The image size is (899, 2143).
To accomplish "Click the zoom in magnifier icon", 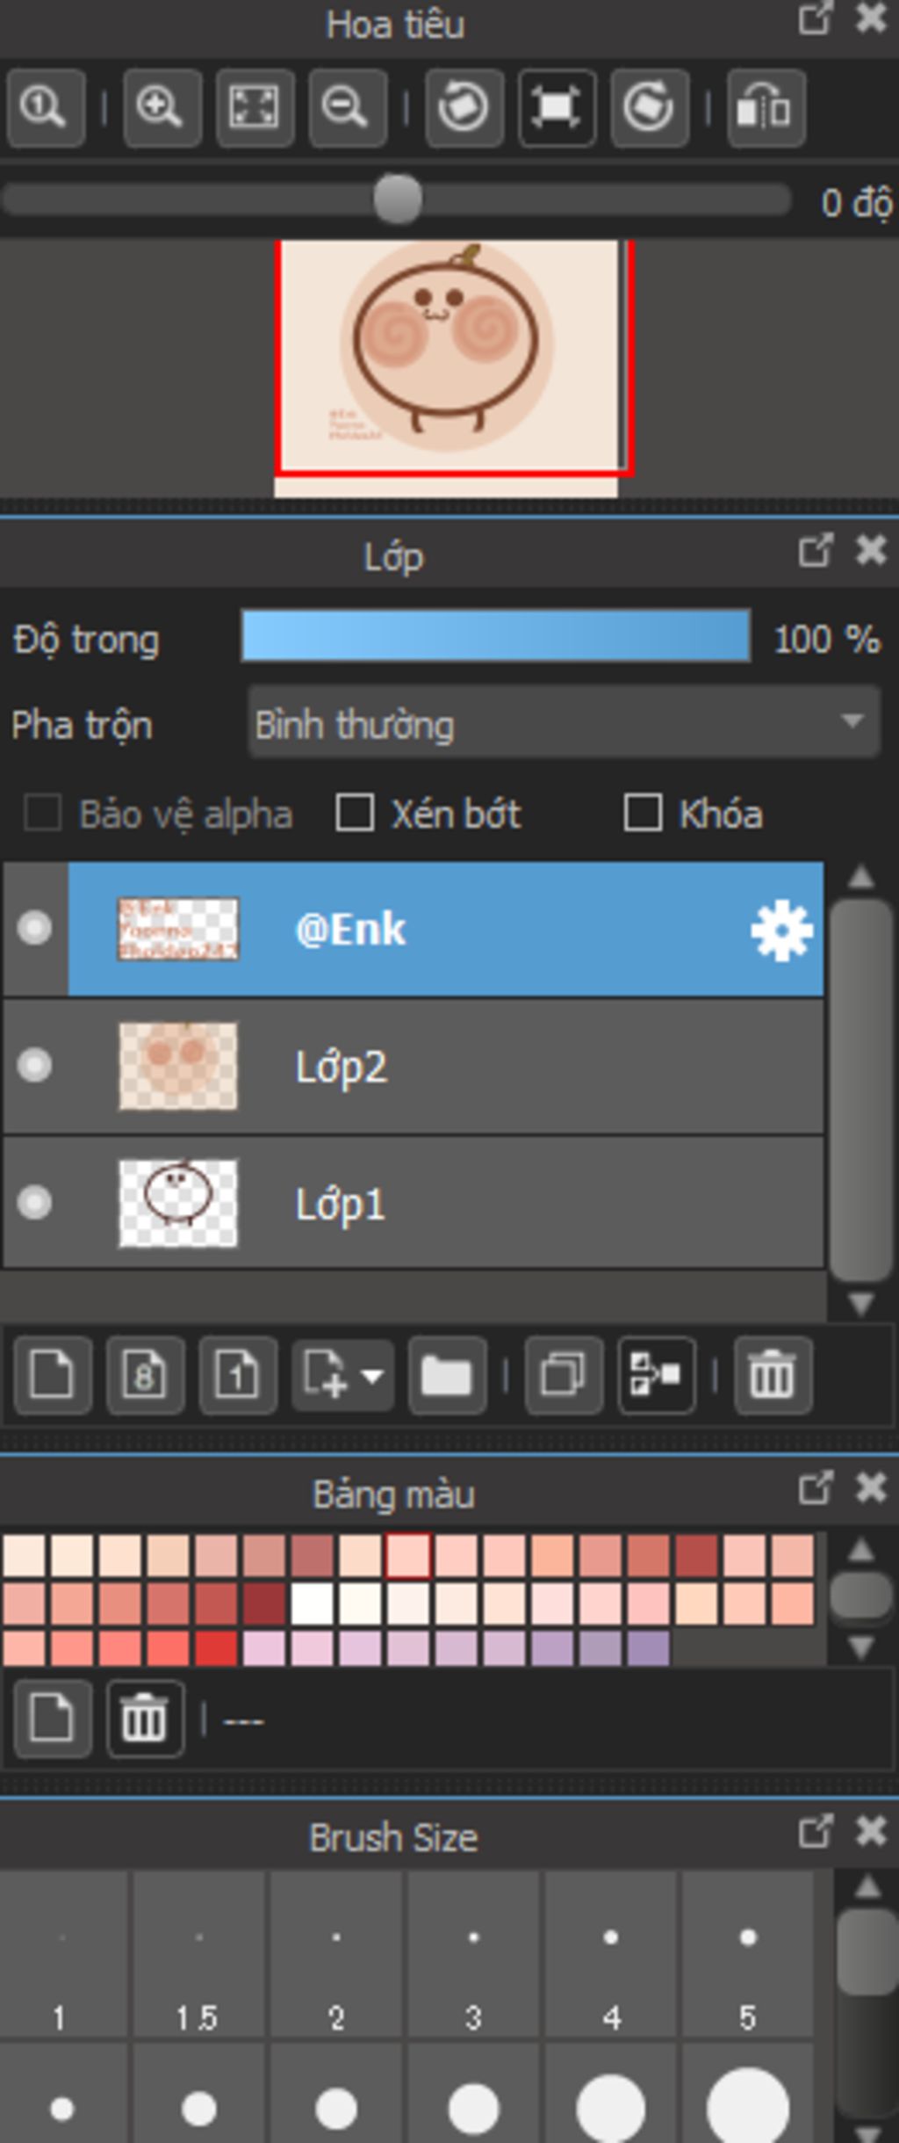I will (161, 108).
